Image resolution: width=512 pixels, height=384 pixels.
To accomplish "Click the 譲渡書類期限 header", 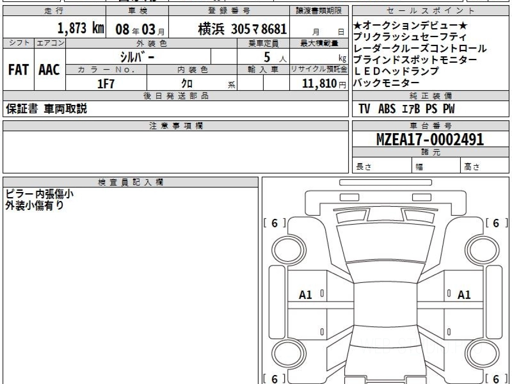I will click(x=319, y=11).
